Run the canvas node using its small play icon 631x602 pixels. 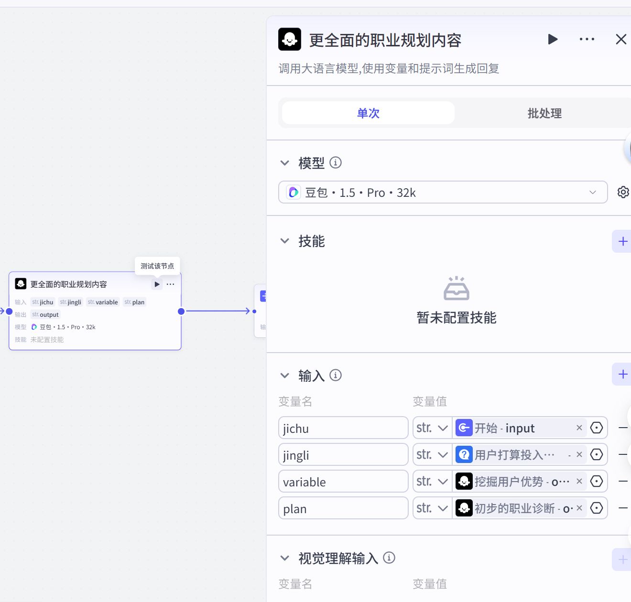pos(157,284)
